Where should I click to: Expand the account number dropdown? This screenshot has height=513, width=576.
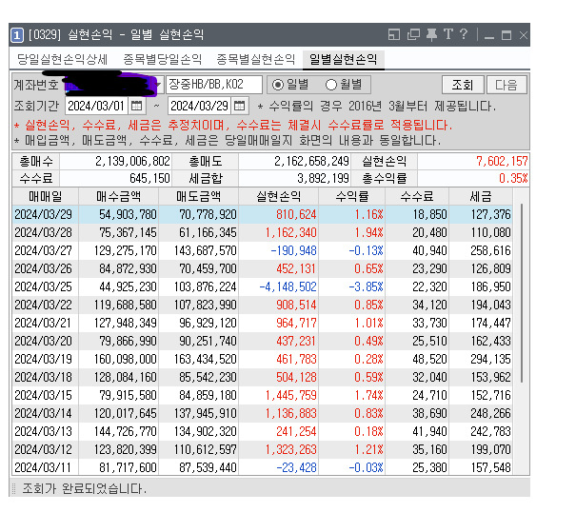pos(159,85)
